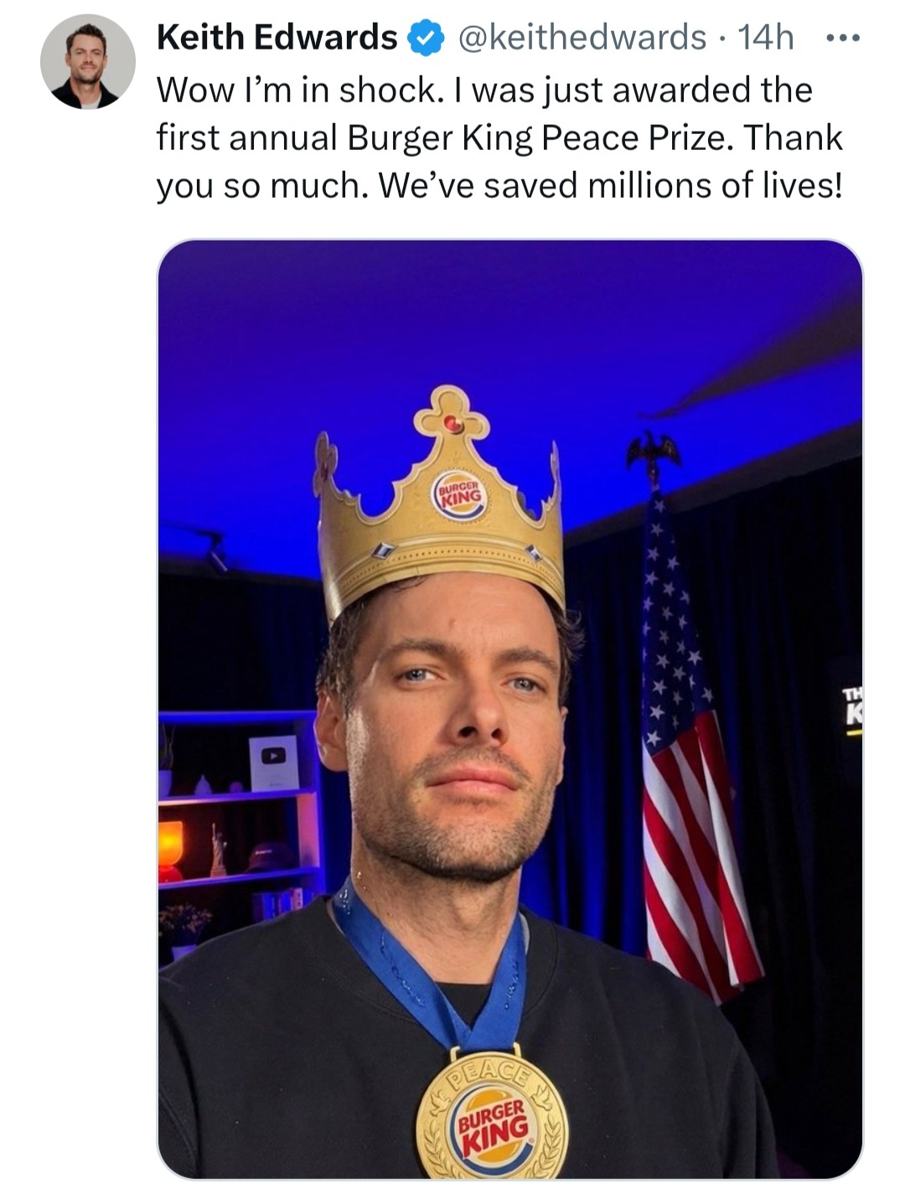This screenshot has height=1184, width=905.
Task: Click the 14h timestamp
Action: point(765,38)
